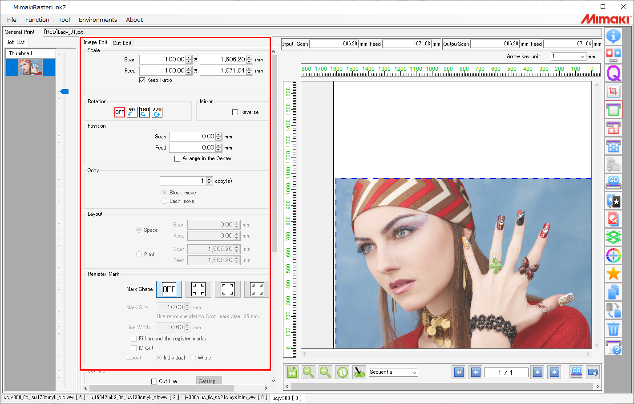Click the cut line Setting button
Screen dimensions: 634x404
click(x=209, y=380)
